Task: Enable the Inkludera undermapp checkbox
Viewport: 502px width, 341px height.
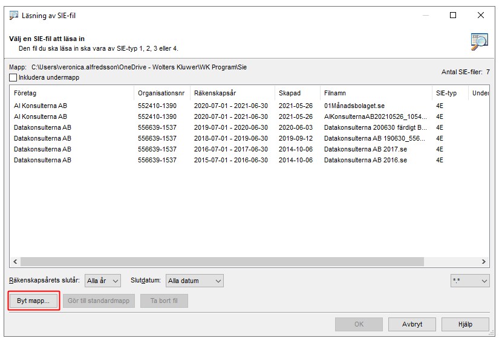Action: [13, 77]
